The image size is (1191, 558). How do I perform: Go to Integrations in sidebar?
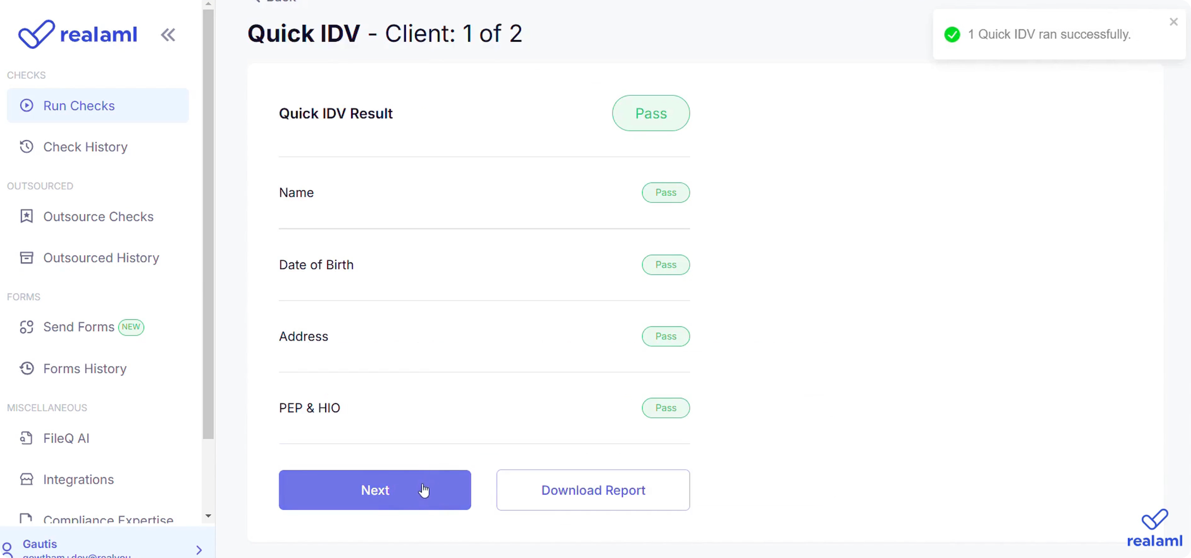pos(78,480)
